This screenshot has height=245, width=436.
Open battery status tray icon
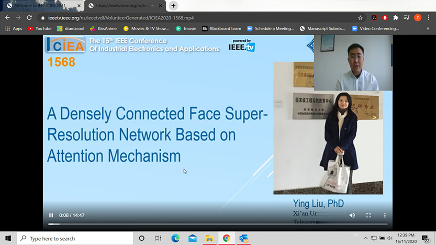tap(382, 238)
